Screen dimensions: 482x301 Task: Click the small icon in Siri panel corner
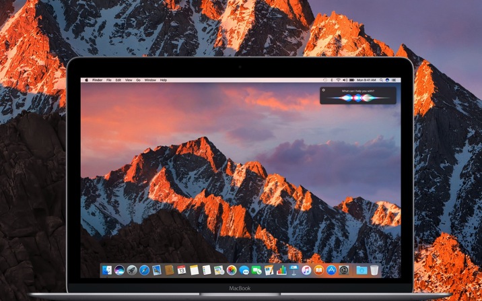323,90
